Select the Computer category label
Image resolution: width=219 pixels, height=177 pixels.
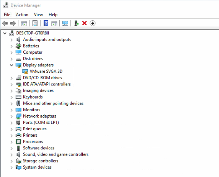pos(33,52)
